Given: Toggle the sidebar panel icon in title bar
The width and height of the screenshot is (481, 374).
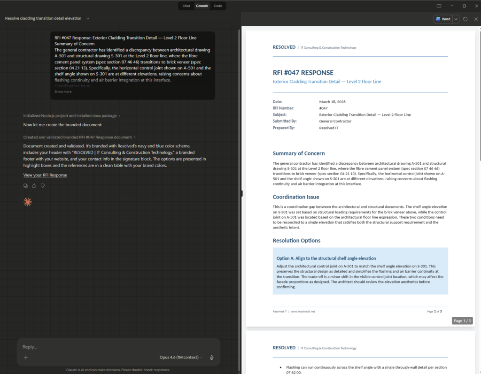Looking at the screenshot, I should (x=439, y=6).
